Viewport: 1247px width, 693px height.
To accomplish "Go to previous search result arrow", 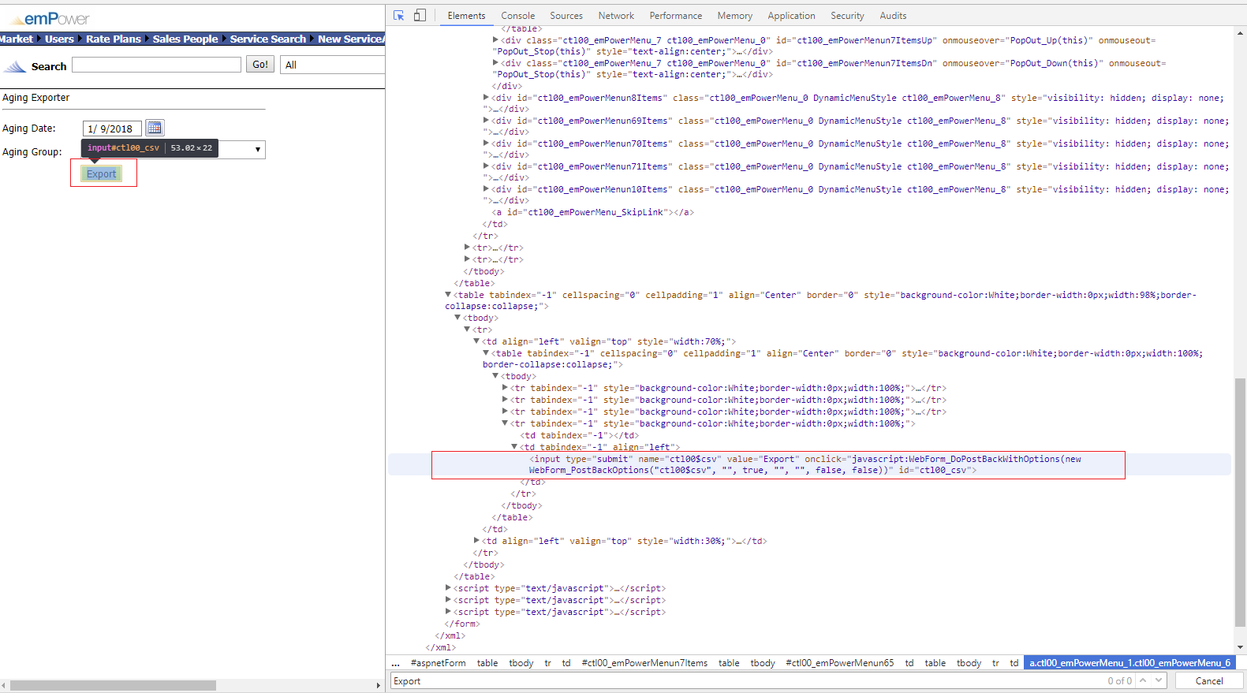I will point(1143,680).
